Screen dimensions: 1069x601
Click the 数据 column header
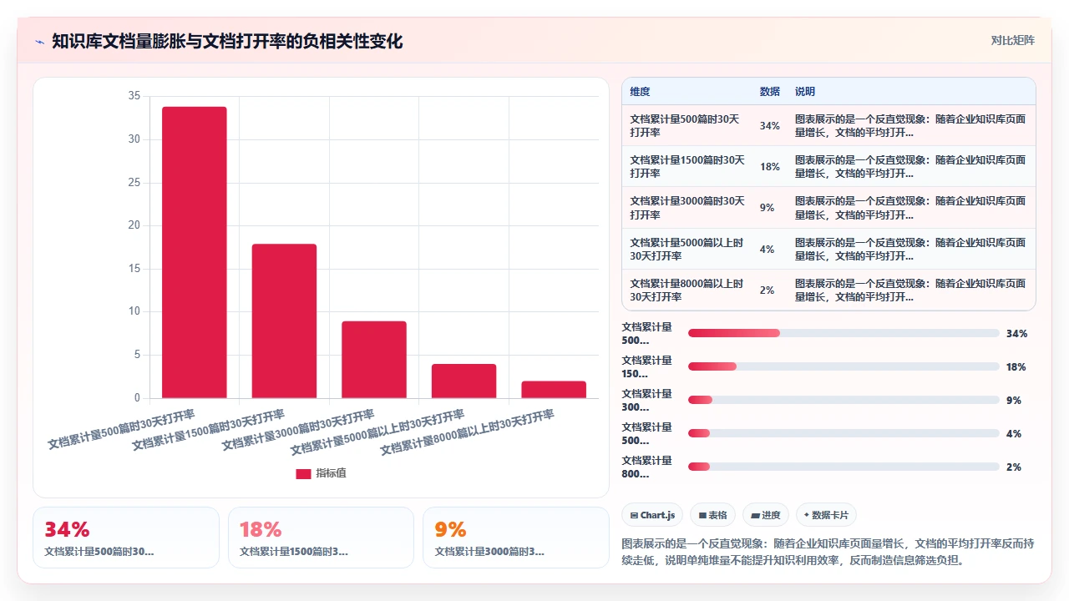[769, 91]
